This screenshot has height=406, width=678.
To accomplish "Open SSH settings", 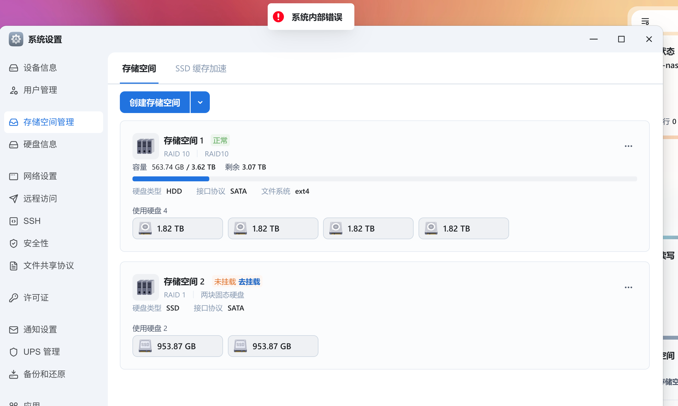I will pyautogui.click(x=32, y=221).
